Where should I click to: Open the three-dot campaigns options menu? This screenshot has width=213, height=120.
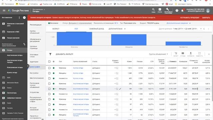19,18
